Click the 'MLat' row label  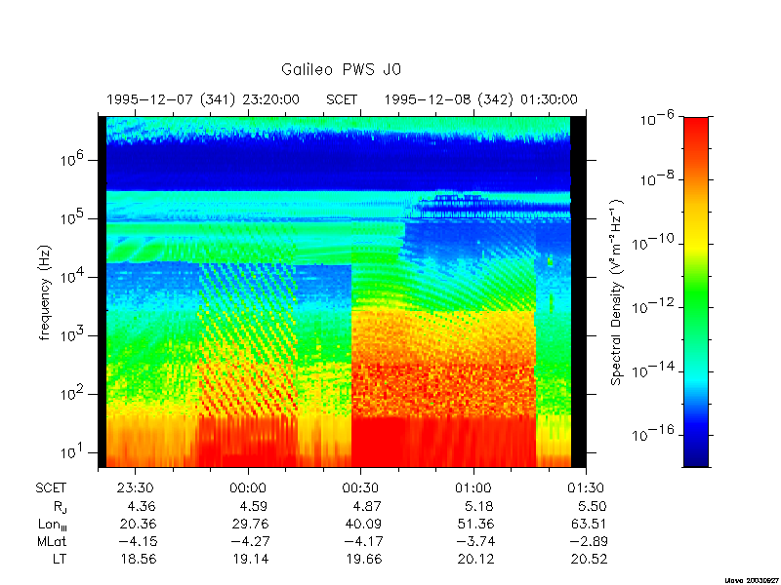click(x=52, y=541)
